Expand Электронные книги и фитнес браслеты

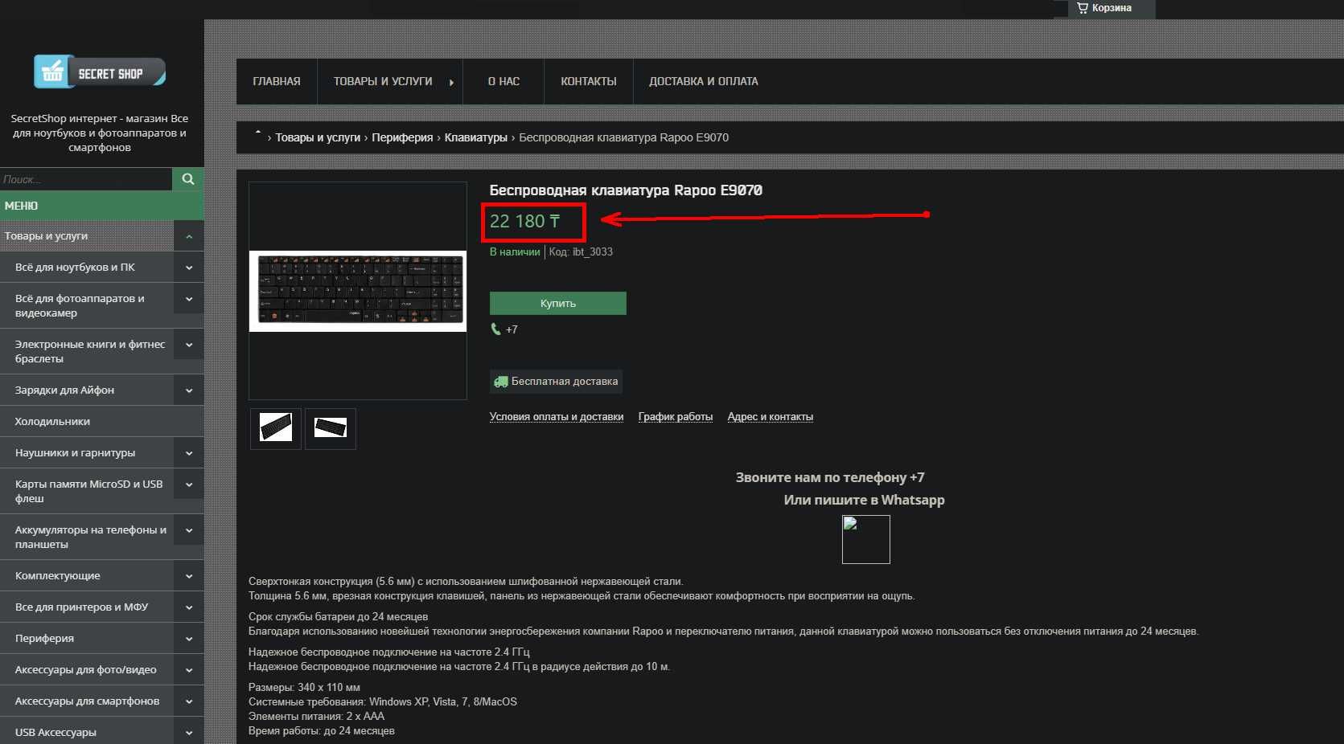point(189,345)
